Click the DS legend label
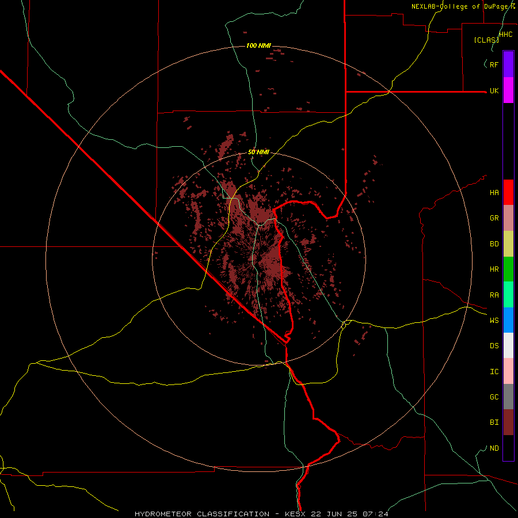518x518 pixels. point(494,346)
